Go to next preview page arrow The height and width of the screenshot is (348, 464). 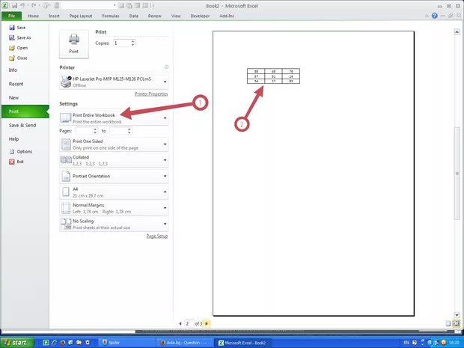tap(207, 324)
